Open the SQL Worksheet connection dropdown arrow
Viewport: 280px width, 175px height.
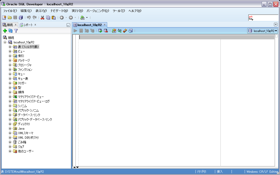click(x=87, y=17)
